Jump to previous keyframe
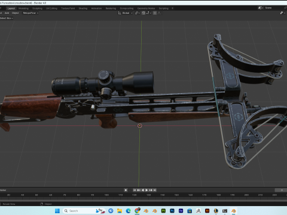 pos(139,190)
